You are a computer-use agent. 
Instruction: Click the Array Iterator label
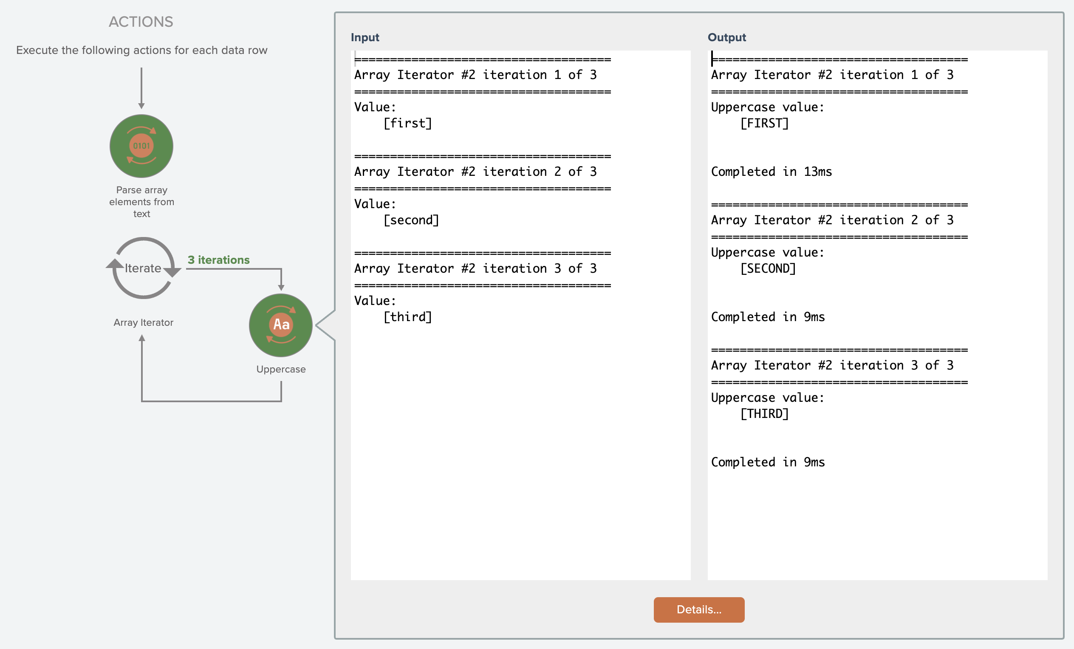(x=144, y=322)
